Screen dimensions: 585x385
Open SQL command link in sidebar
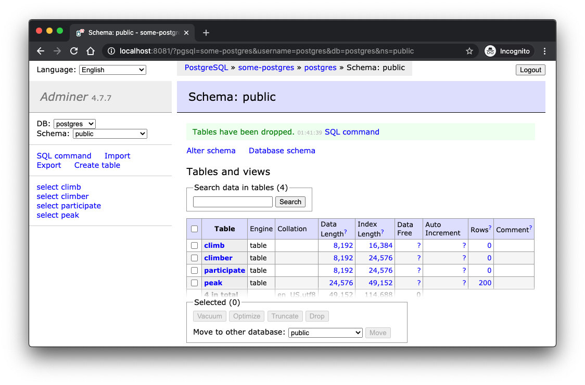(x=64, y=156)
